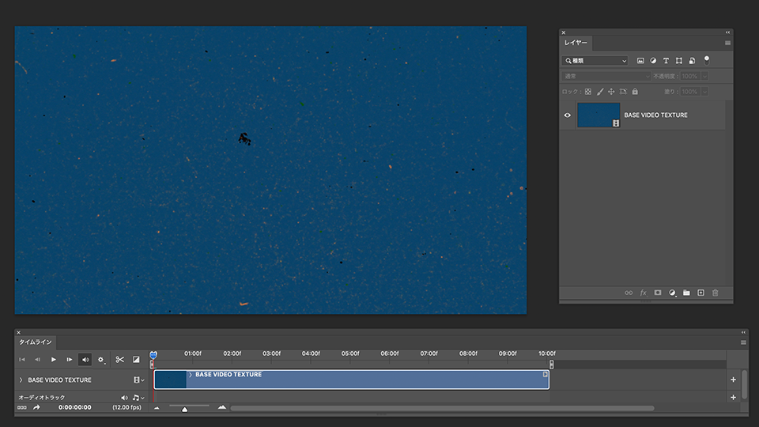Create a new layer

click(700, 293)
